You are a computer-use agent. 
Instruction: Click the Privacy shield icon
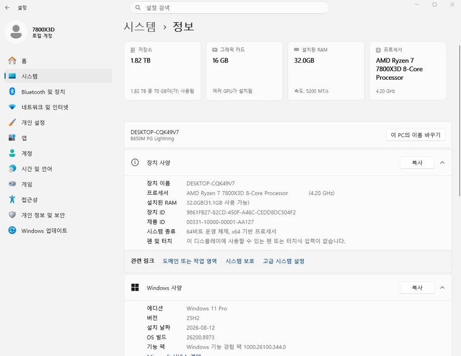pos(12,215)
